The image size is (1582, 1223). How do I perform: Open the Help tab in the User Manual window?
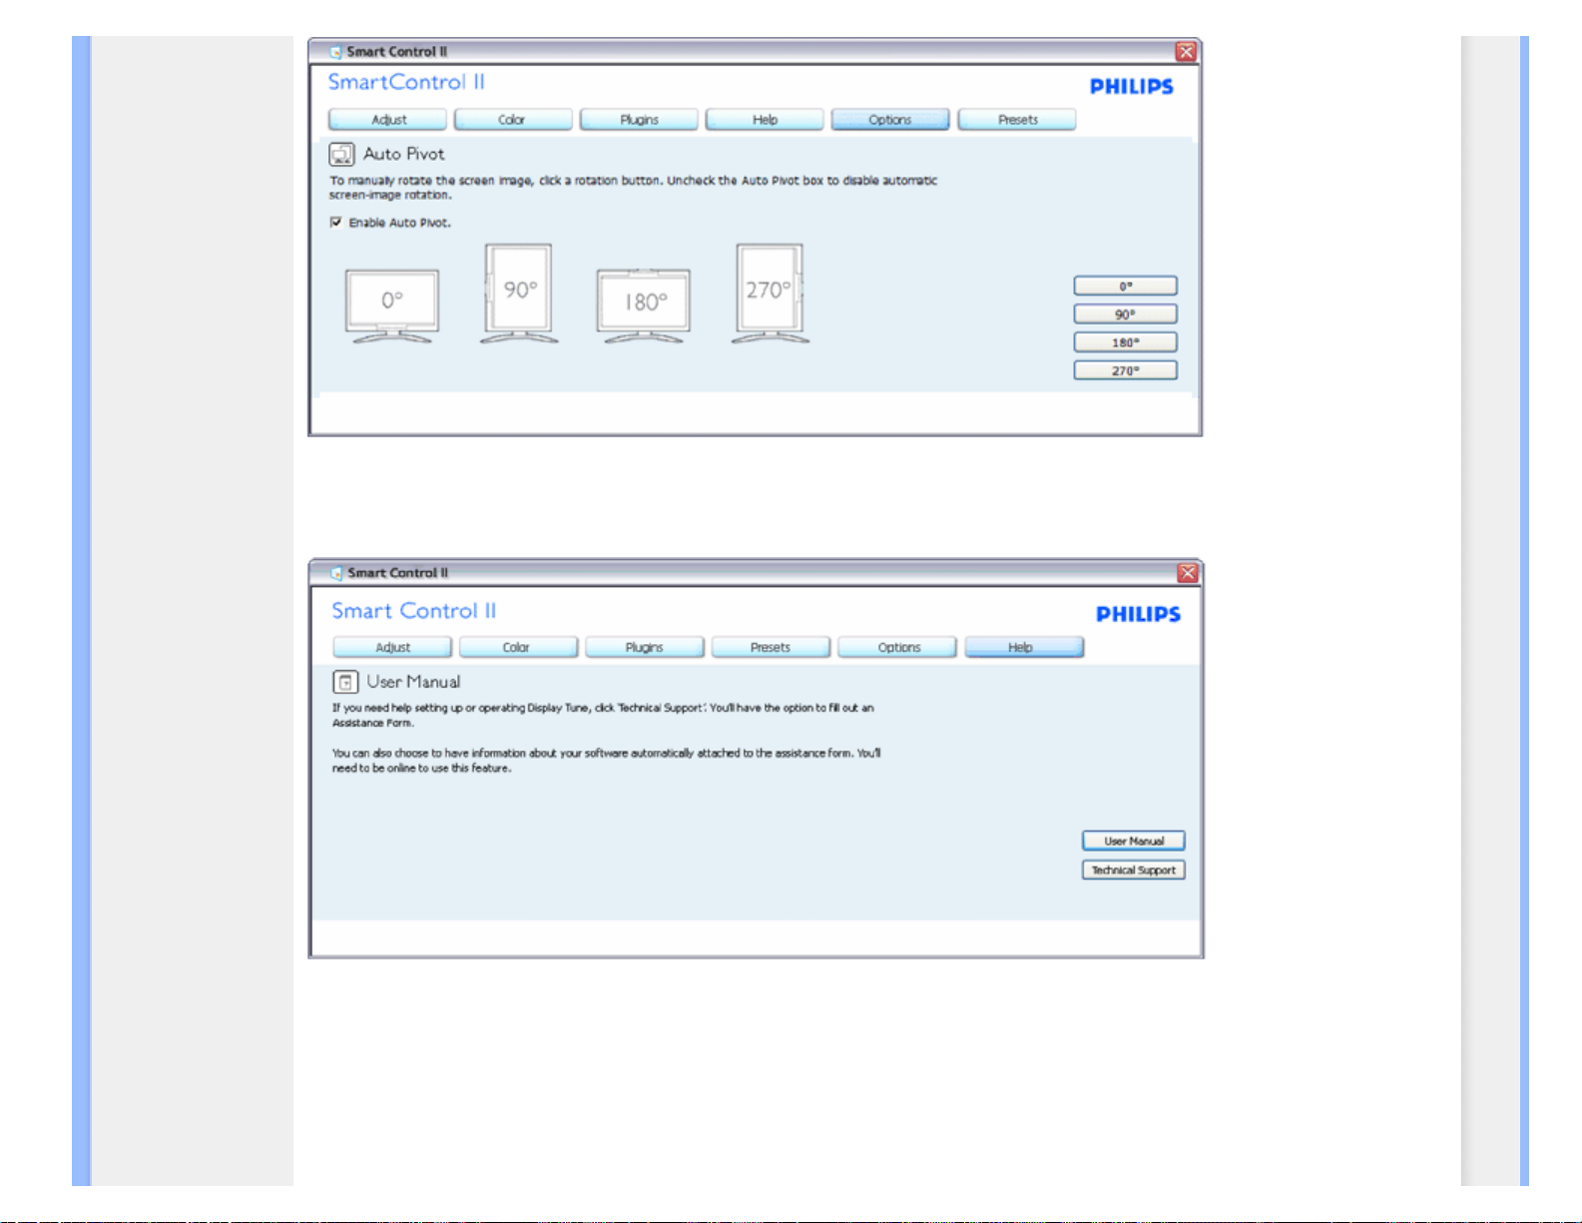(x=1024, y=647)
